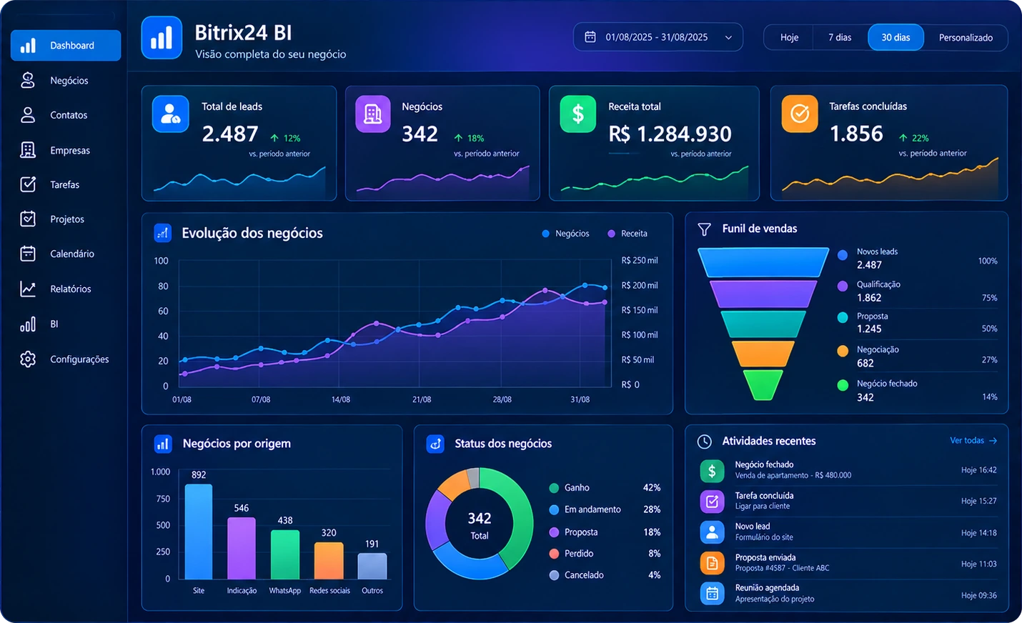The width and height of the screenshot is (1022, 623).
Task: Select the 30 dias tab
Action: 896,38
